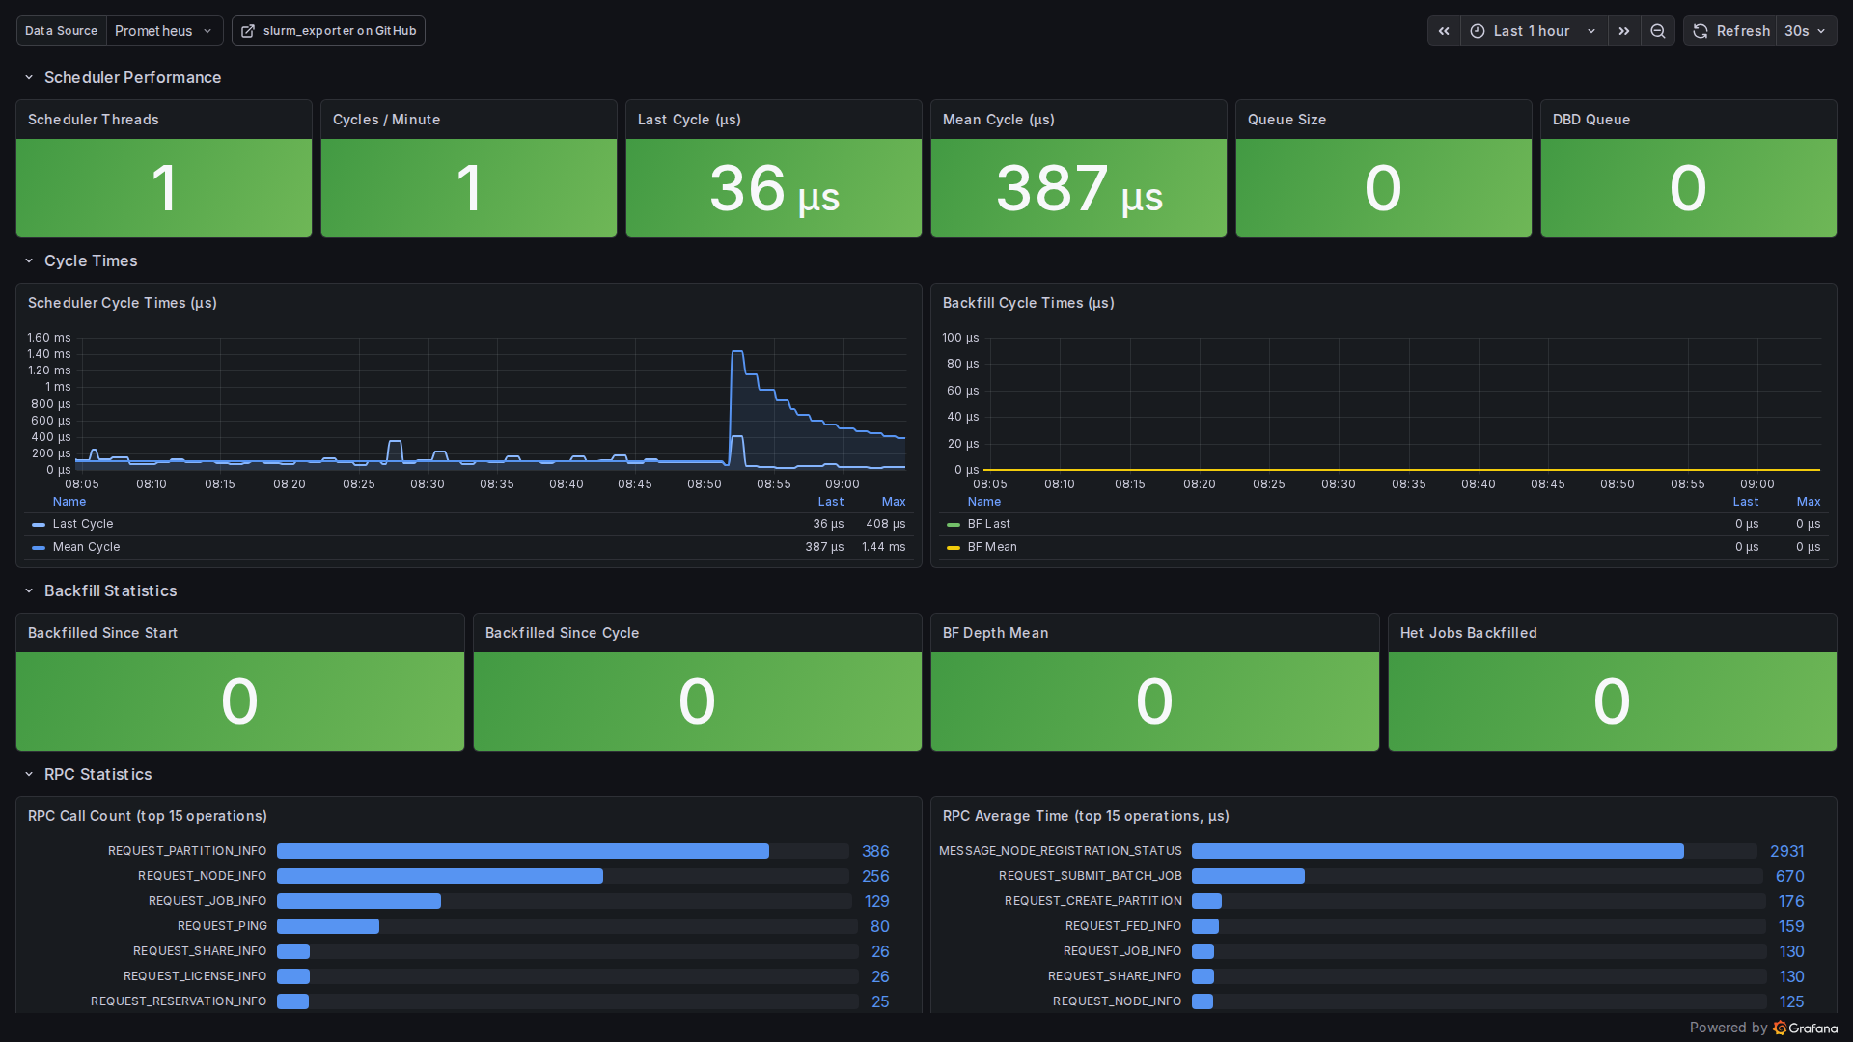Open the Prometheus data source dropdown
Viewport: 1853px width, 1042px height.
point(164,31)
